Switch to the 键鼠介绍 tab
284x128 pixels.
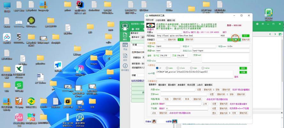pos(171,20)
